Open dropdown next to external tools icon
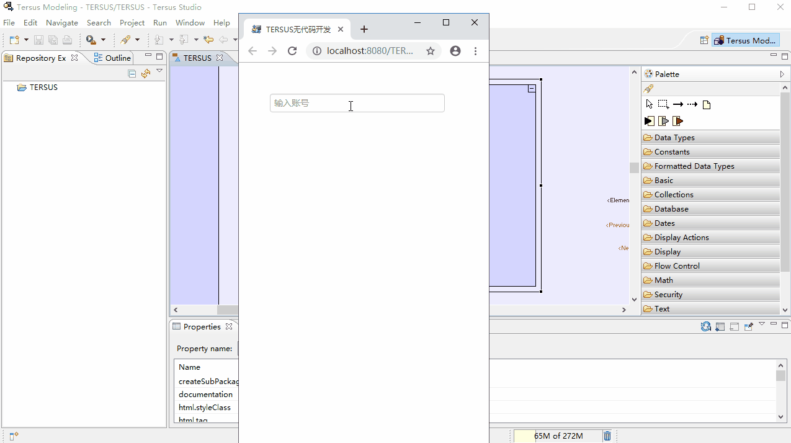 coord(103,40)
